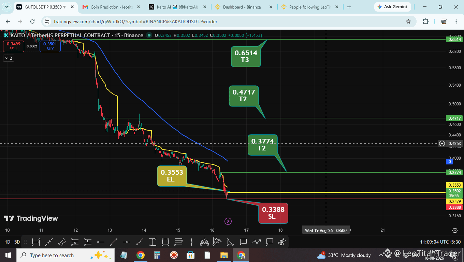Screen dimensions: 464x262
Task: Click the 0.3774 price axis label
Action: click(454, 173)
